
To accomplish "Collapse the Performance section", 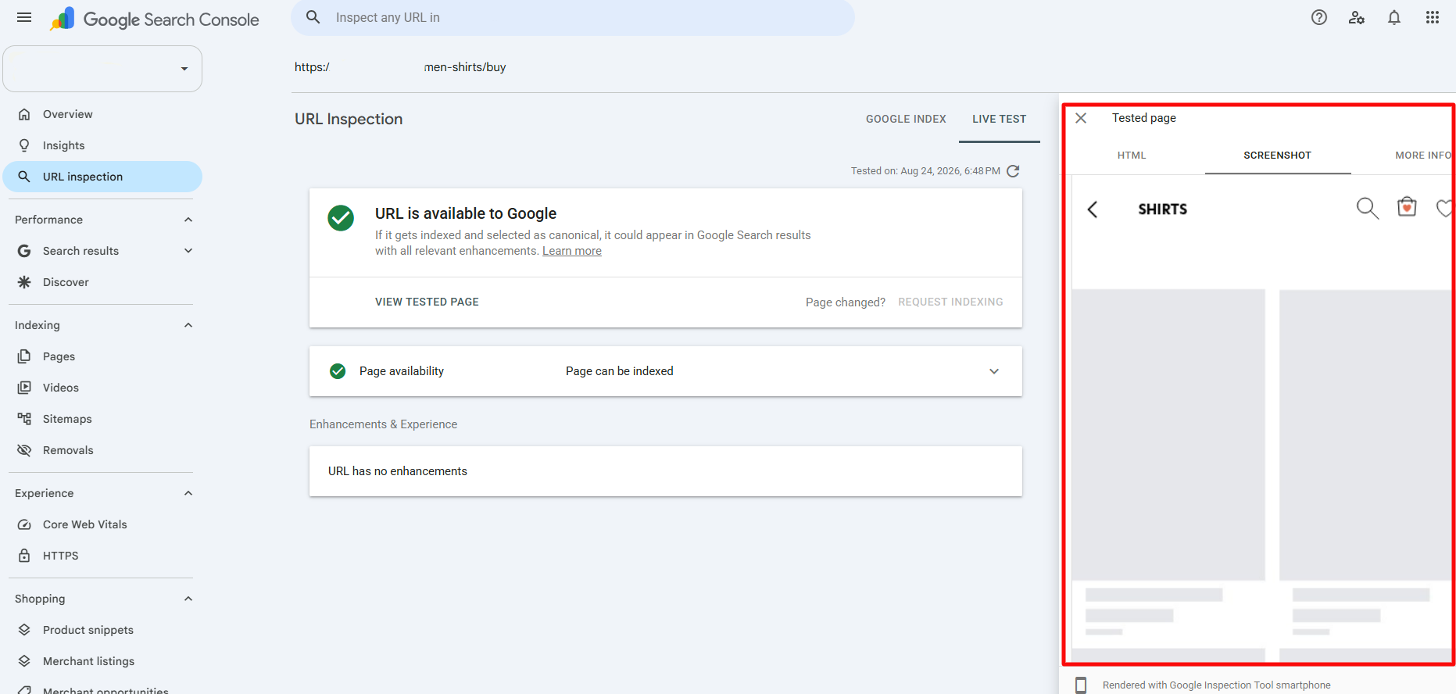I will click(188, 220).
